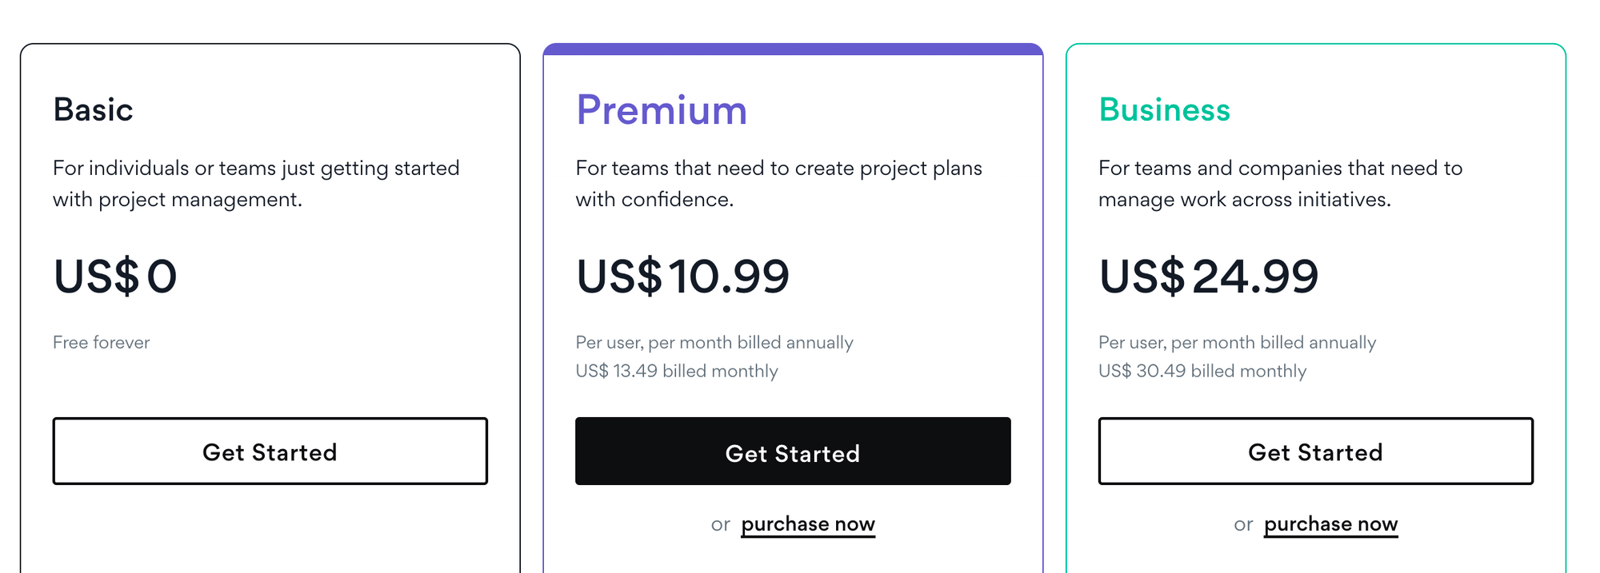
Task: Click Get Started on the Basic plan
Action: coord(270,452)
